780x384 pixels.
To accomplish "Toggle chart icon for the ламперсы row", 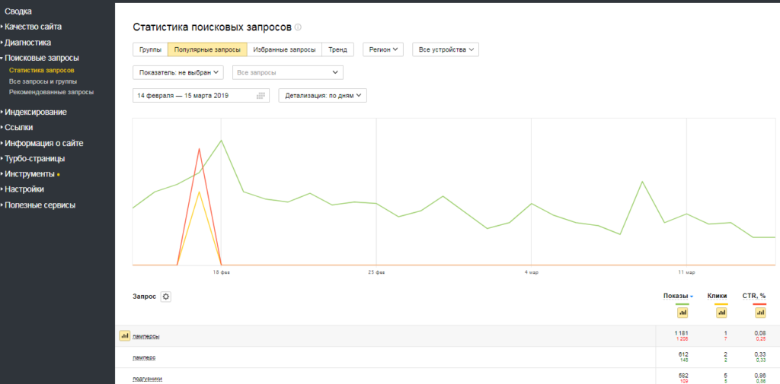I will point(124,336).
